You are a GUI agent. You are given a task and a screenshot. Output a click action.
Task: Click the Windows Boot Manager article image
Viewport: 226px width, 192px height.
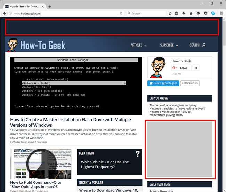click(x=76, y=86)
